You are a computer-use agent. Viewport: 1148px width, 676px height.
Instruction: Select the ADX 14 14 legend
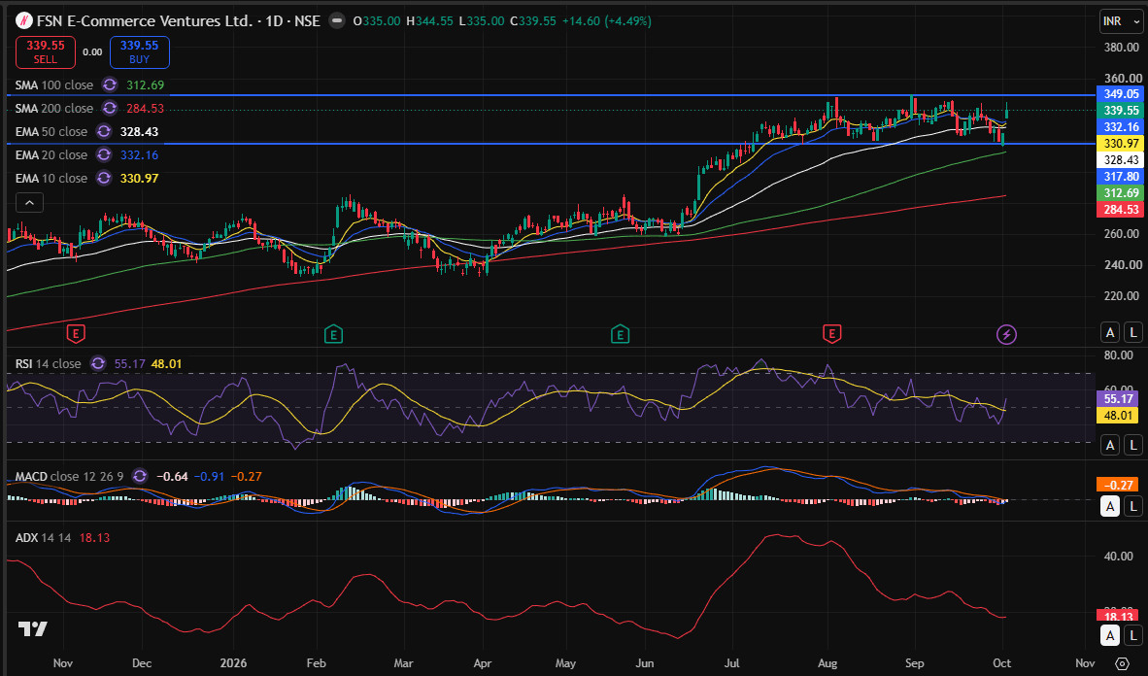point(43,537)
